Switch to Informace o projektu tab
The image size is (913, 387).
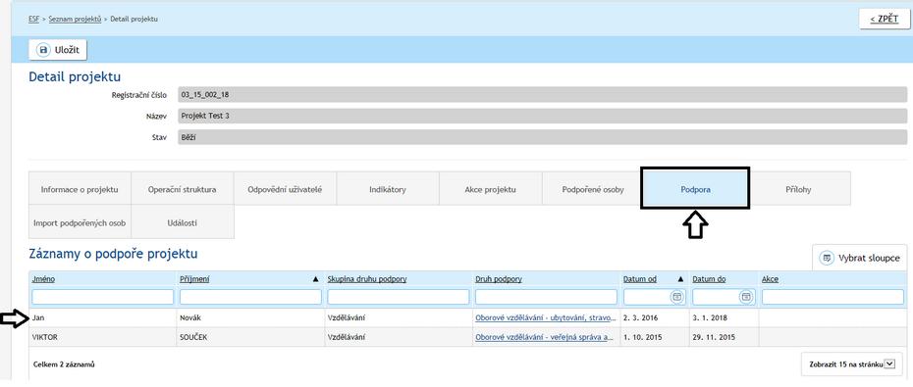click(80, 189)
